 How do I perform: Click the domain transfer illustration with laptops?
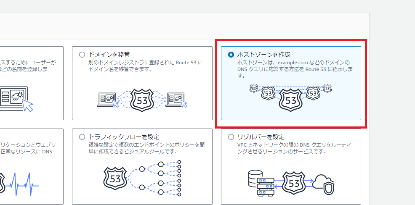coord(142,100)
